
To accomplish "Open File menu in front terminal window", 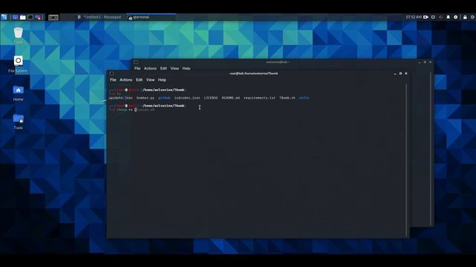I will 113,80.
